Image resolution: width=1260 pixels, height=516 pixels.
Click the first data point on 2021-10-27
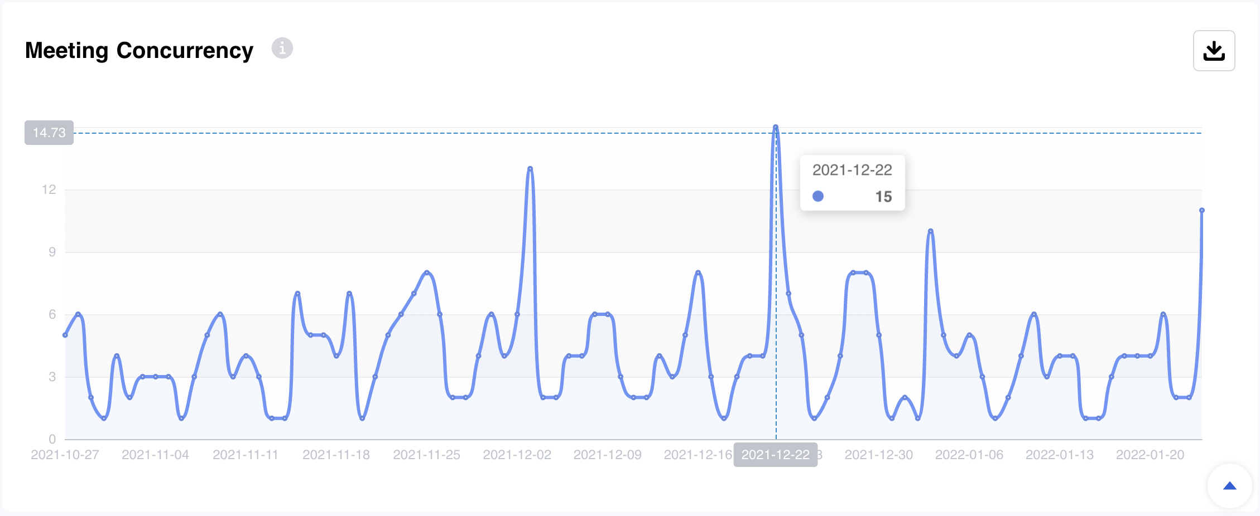(65, 335)
